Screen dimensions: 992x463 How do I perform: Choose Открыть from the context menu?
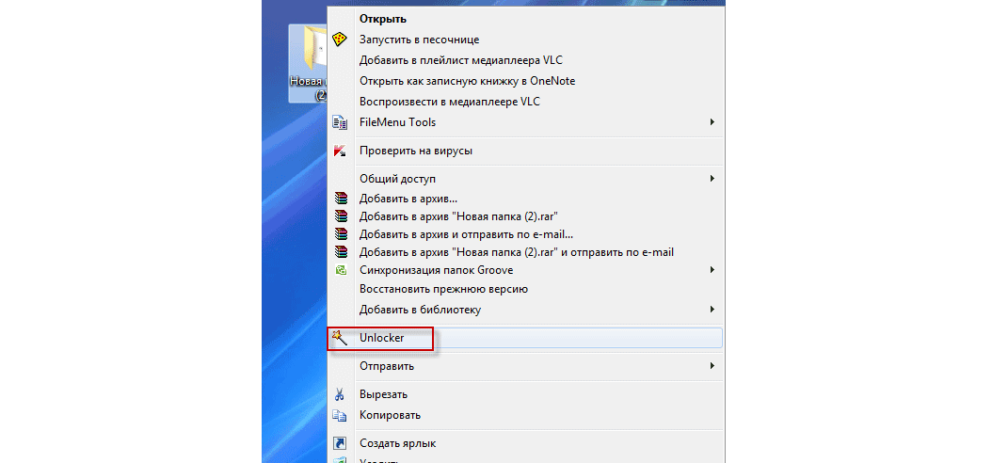coord(382,19)
